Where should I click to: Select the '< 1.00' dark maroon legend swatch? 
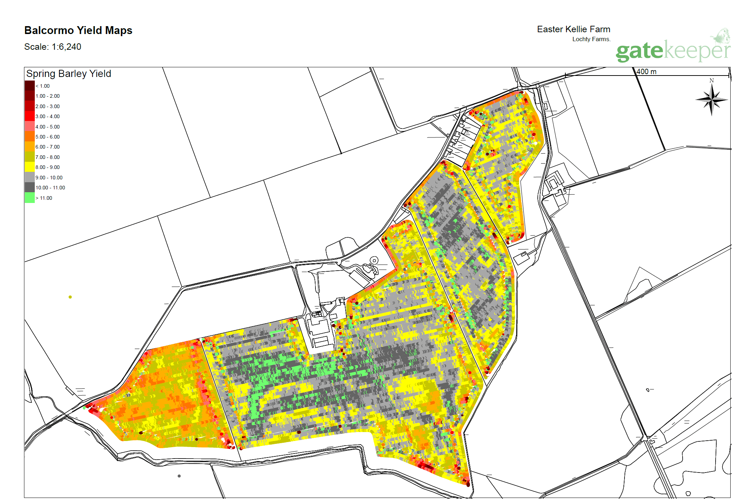point(30,86)
